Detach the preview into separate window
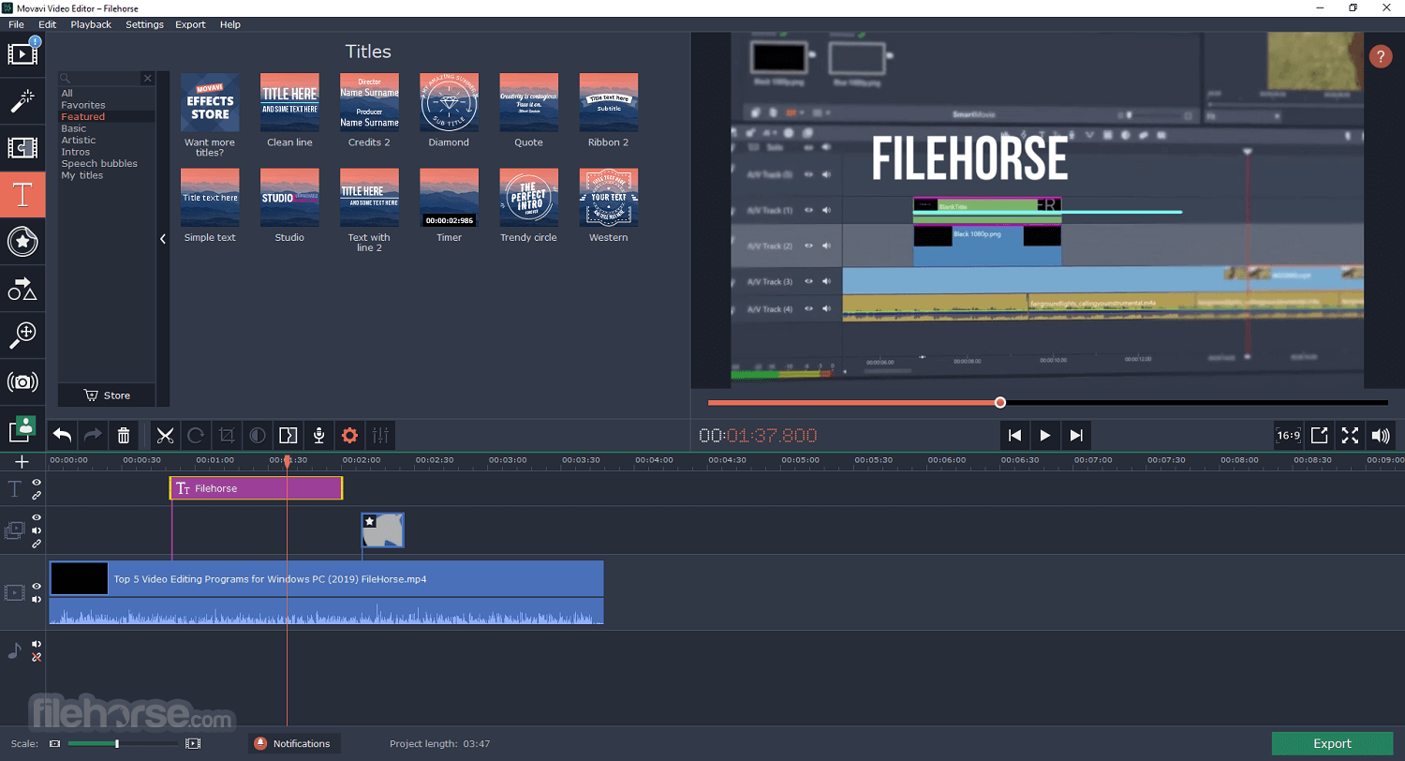 point(1319,435)
